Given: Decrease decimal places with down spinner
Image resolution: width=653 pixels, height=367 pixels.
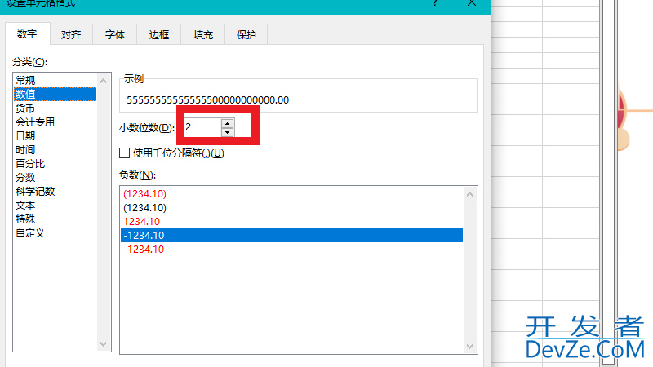Looking at the screenshot, I should point(228,132).
